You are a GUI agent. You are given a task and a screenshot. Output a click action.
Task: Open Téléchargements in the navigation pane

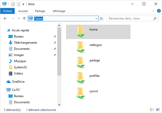[x=25, y=43]
